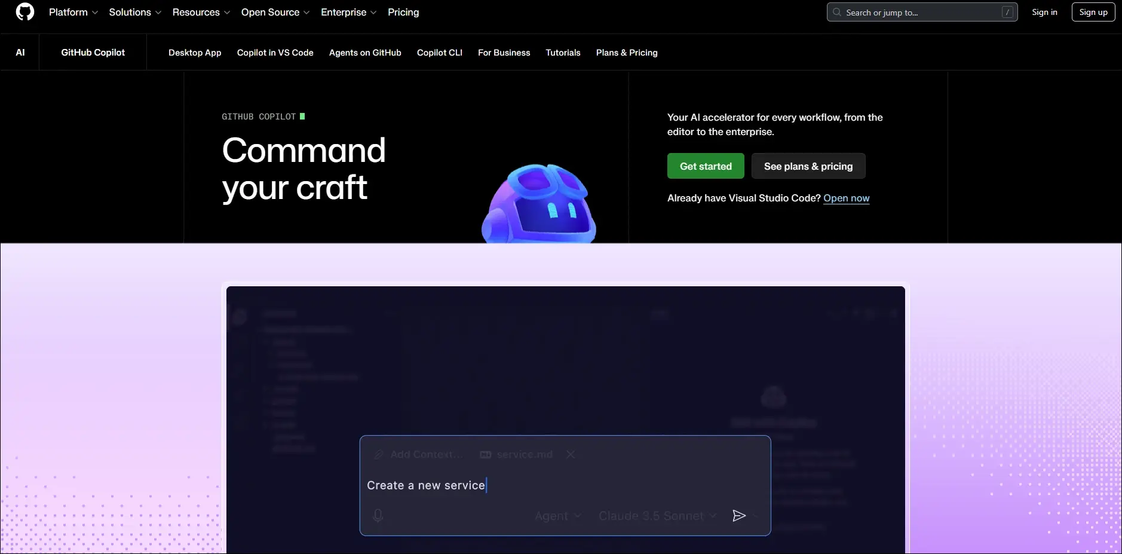The height and width of the screenshot is (554, 1122).
Task: Navigate to Copilot CLI
Action: (x=440, y=53)
